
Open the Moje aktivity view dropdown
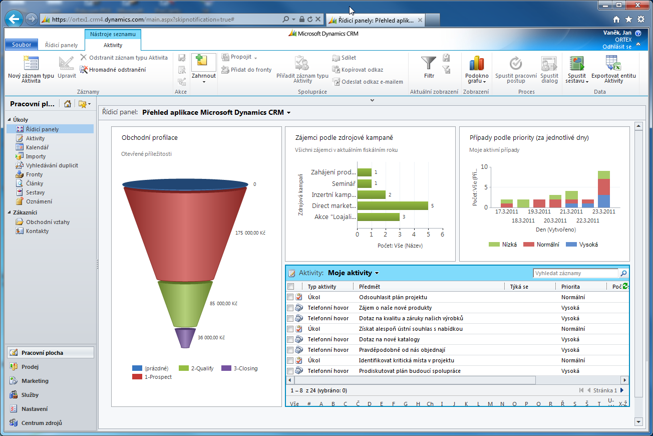pos(377,273)
